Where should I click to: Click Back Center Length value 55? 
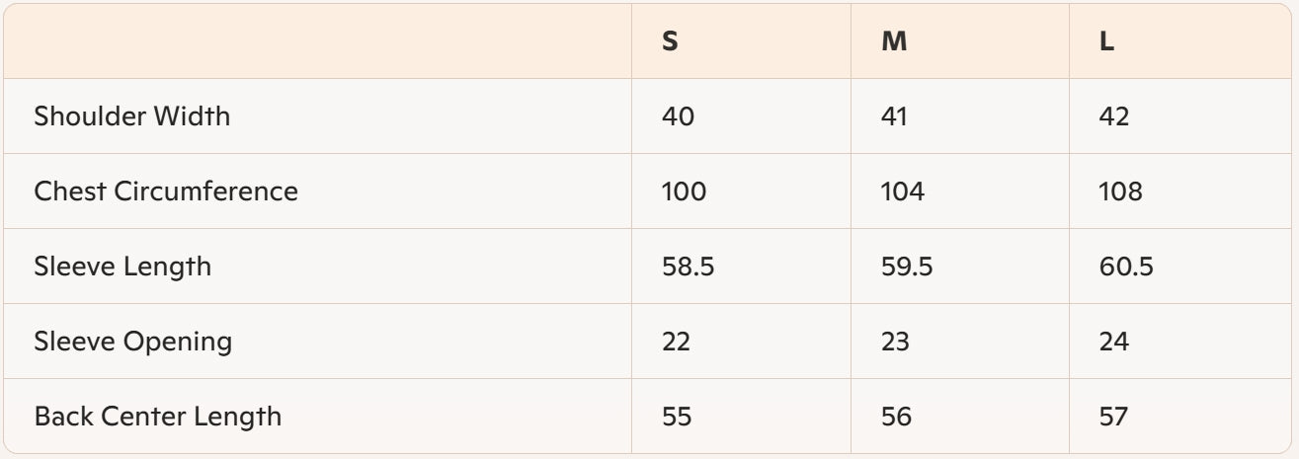677,417
